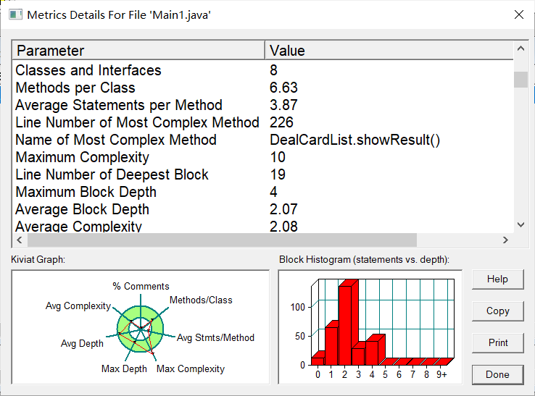Screen dimensions: 535x396
Task: Click the horizontal scrollbar thumb
Action: [x=222, y=240]
